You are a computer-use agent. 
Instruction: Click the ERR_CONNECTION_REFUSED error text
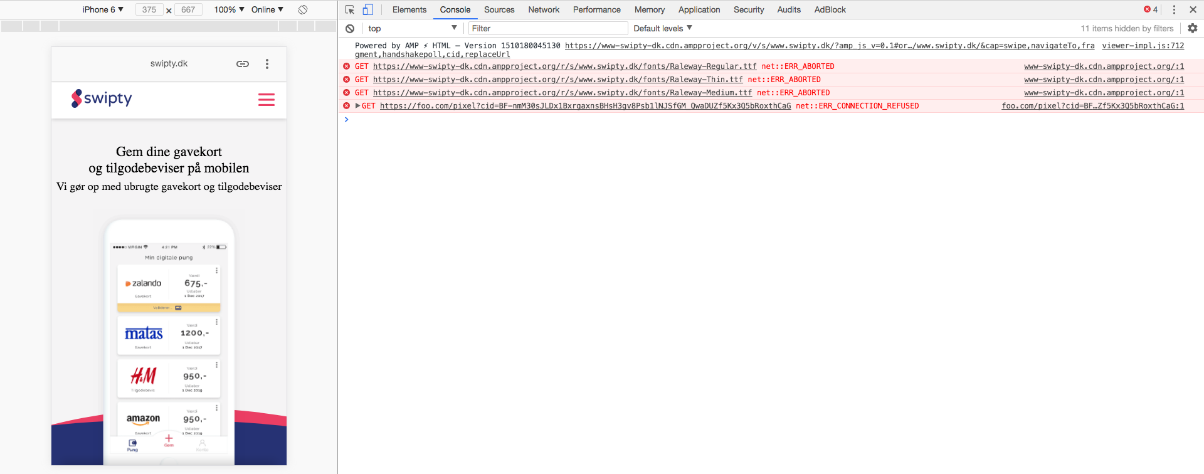[857, 106]
